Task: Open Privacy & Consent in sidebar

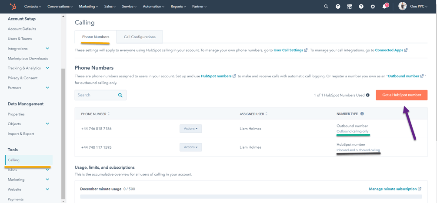Action: pyautogui.click(x=23, y=78)
